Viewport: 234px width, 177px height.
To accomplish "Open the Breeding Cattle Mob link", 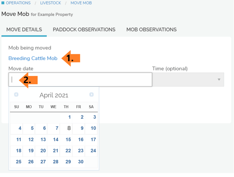I will [x=33, y=58].
